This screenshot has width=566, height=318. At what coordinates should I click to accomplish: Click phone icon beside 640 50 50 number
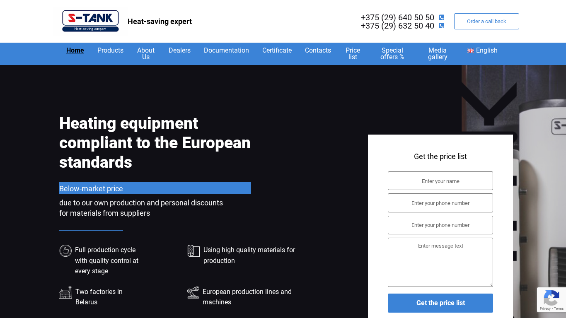coord(442,17)
